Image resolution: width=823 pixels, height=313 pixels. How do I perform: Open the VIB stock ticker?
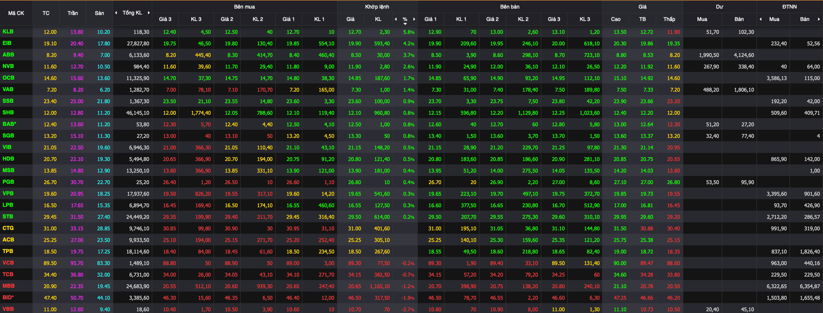point(7,147)
